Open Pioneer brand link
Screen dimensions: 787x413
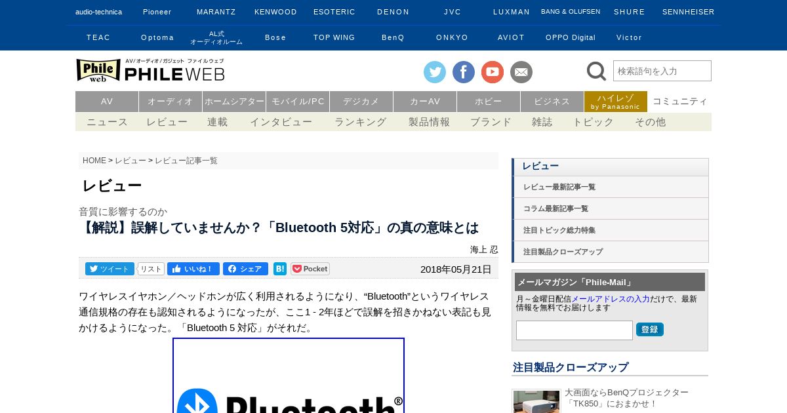pos(157,12)
